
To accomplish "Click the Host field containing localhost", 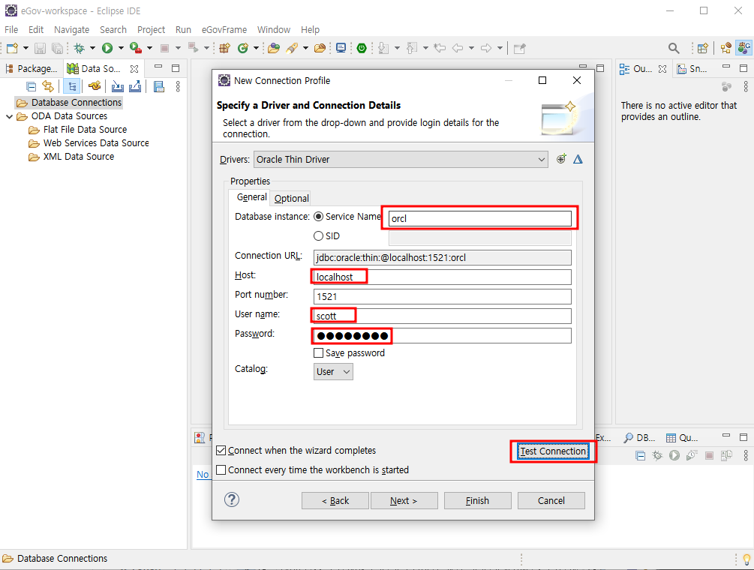I will (443, 277).
